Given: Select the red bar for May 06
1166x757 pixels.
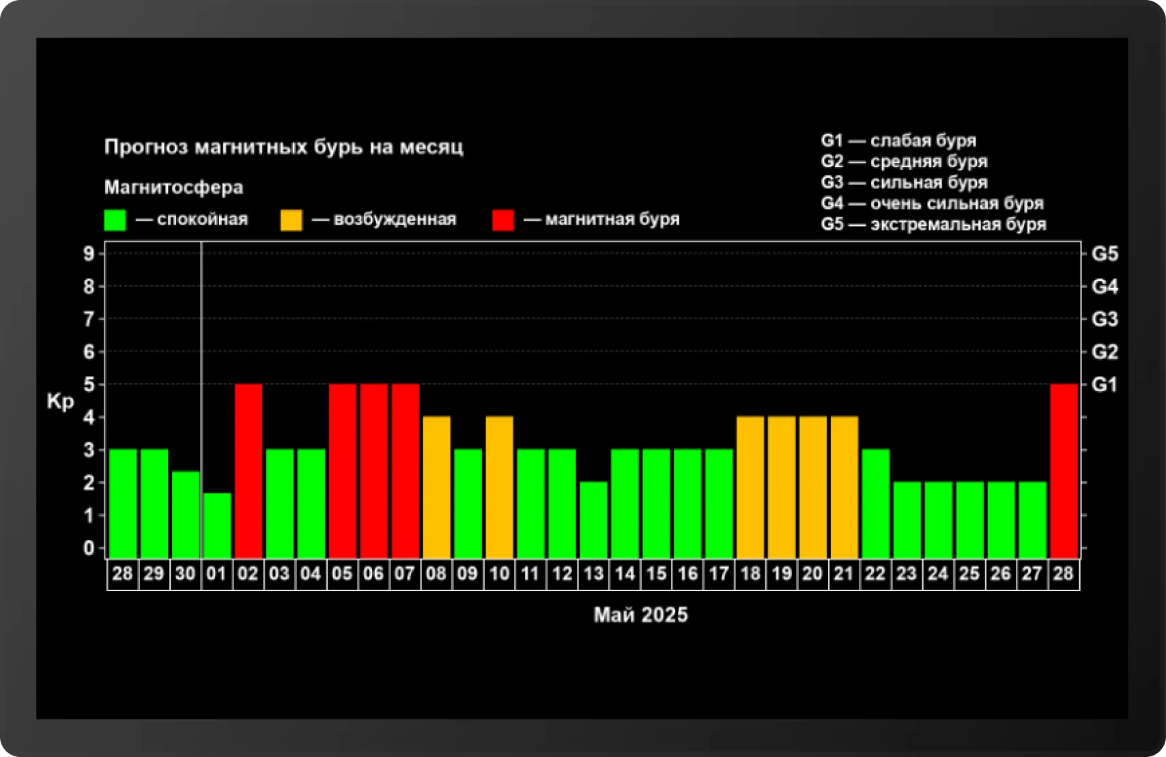Looking at the screenshot, I should click(373, 471).
